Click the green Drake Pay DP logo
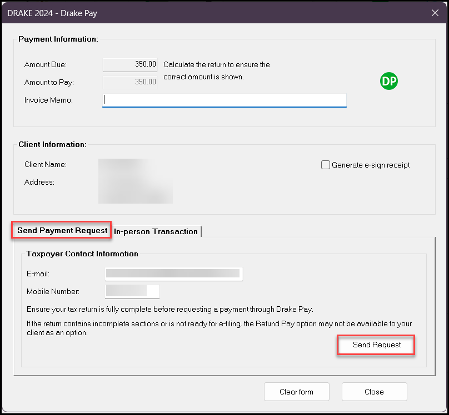 (388, 81)
